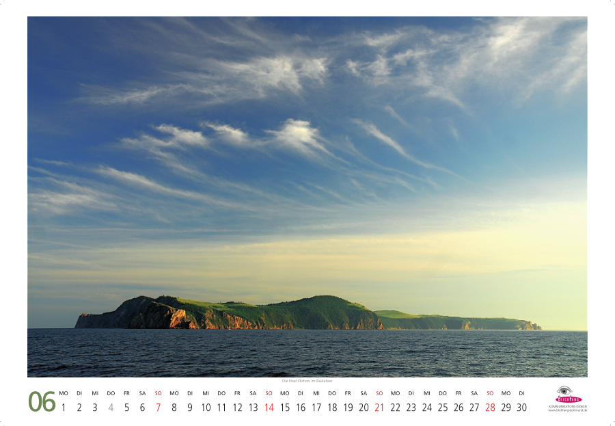Open the www.blickfang-dortmund.de link
Image resolution: width=615 pixels, height=426 pixels.
(568, 410)
